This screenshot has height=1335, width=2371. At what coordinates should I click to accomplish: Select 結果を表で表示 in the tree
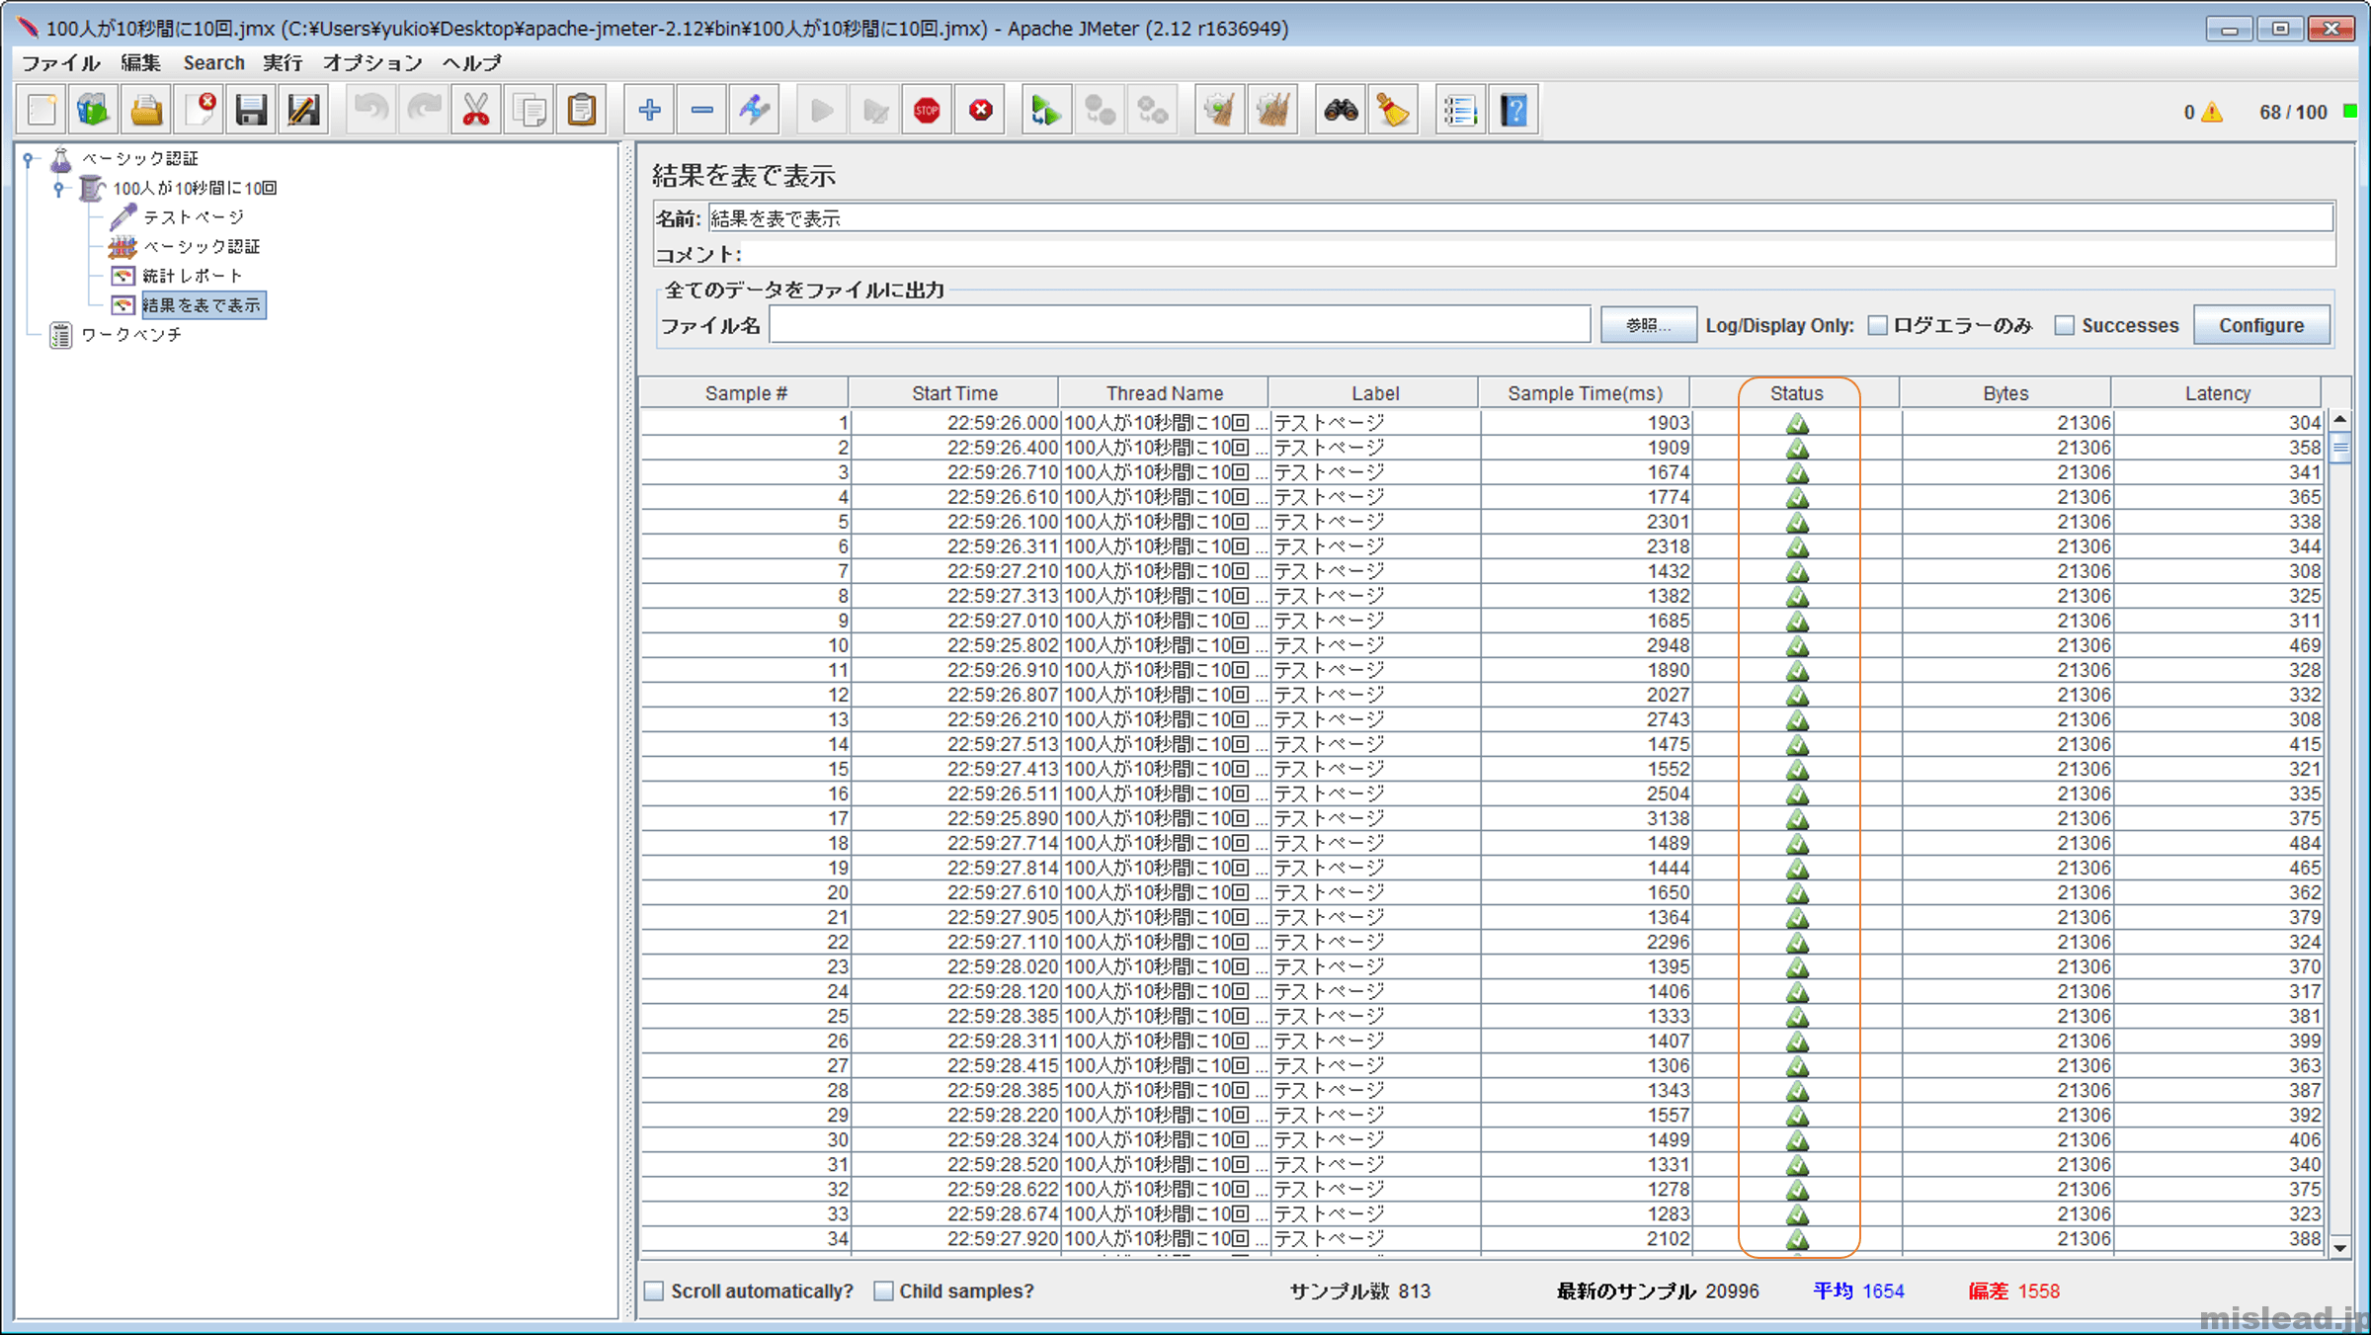(x=203, y=305)
